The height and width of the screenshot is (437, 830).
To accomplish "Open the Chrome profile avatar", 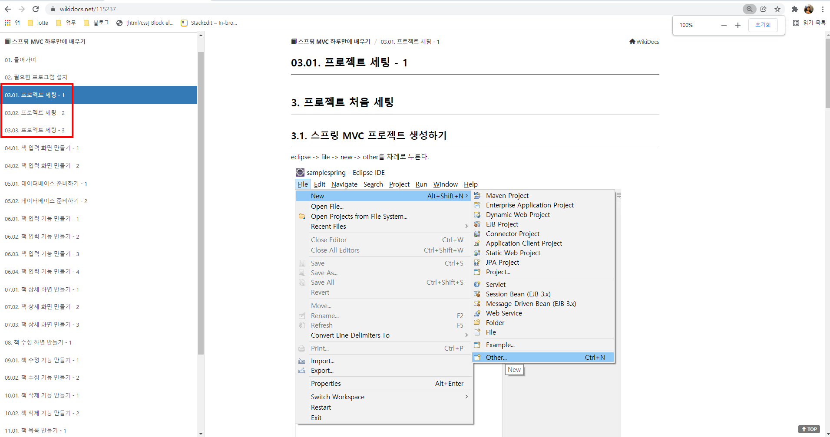I will [x=809, y=9].
